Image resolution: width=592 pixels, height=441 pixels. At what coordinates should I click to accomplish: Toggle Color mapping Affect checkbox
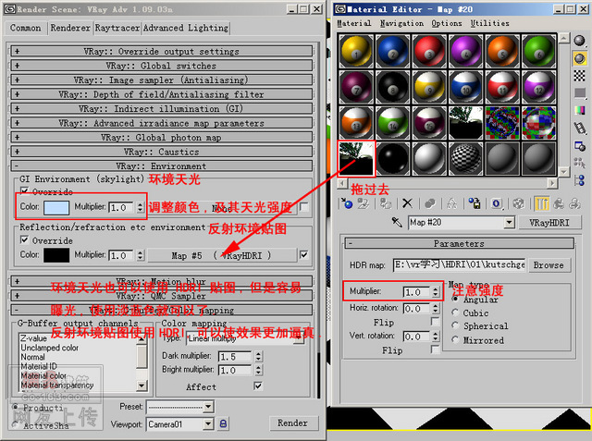pos(258,386)
